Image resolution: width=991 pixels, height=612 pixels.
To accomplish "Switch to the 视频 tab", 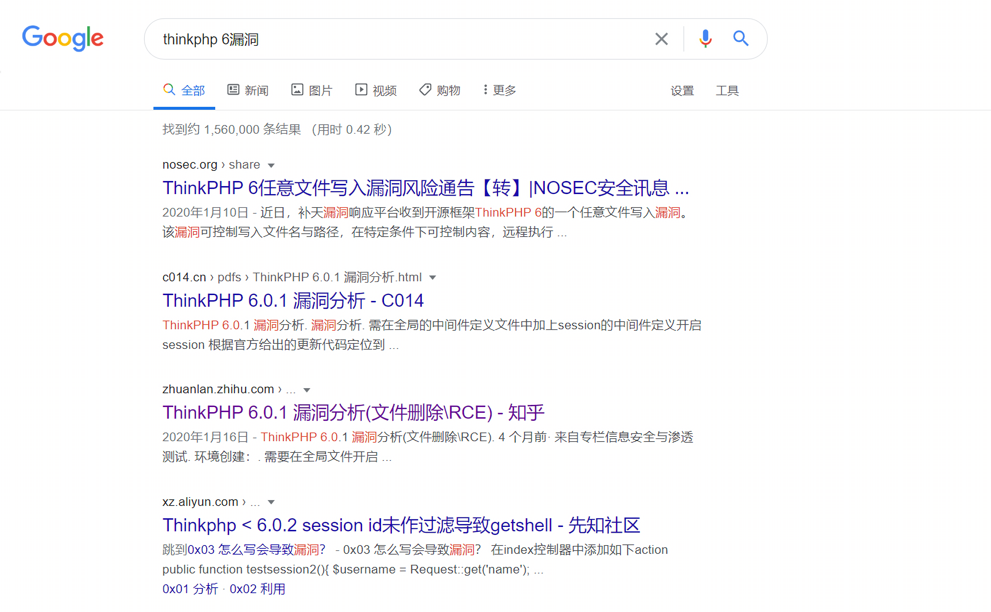I will click(x=376, y=90).
